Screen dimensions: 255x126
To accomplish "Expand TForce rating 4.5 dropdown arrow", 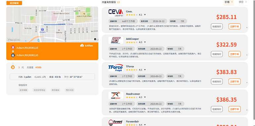I will point(145,70).
